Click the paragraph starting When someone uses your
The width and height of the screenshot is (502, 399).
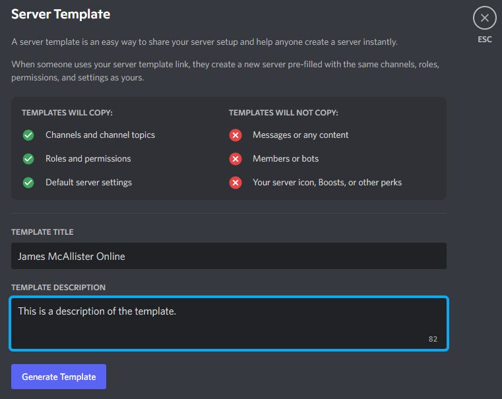tap(225, 71)
